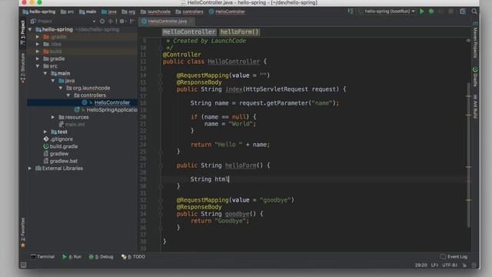
Task: Collapse the src folder
Action: [38, 66]
